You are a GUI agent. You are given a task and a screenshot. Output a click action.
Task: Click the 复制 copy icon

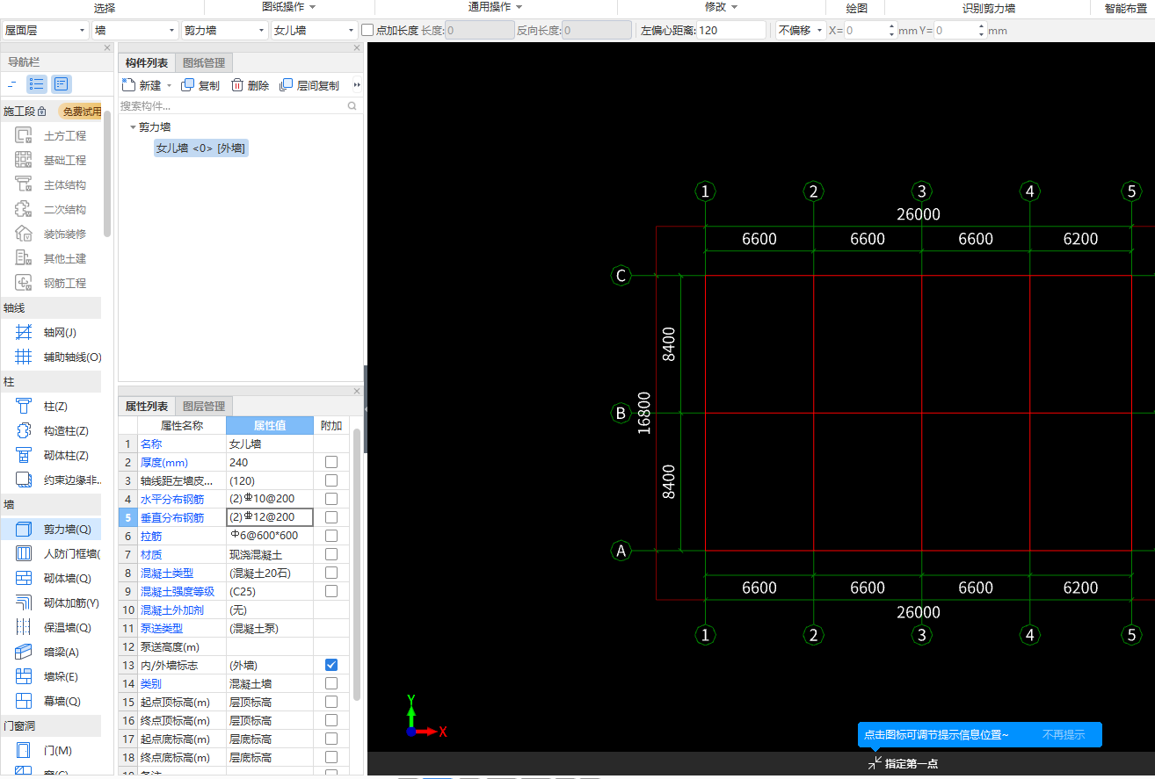[x=187, y=85]
